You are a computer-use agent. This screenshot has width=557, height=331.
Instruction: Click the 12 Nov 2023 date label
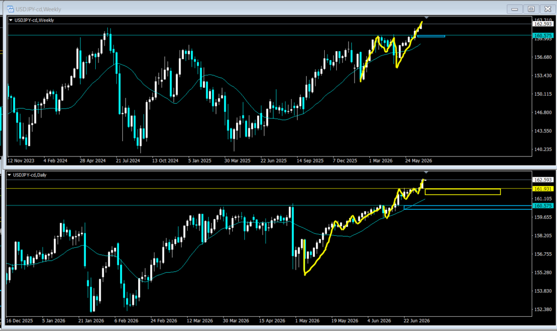(x=21, y=161)
